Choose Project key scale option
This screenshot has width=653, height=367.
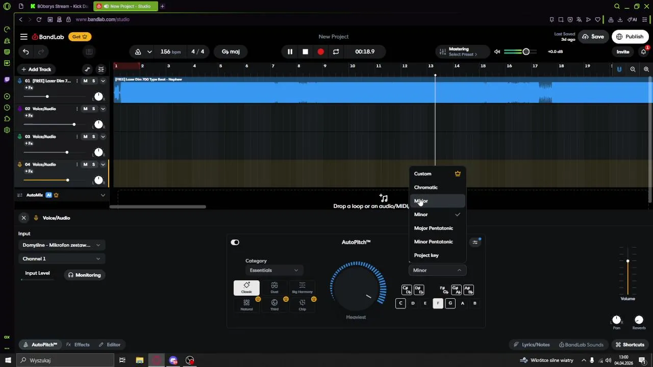point(437,255)
